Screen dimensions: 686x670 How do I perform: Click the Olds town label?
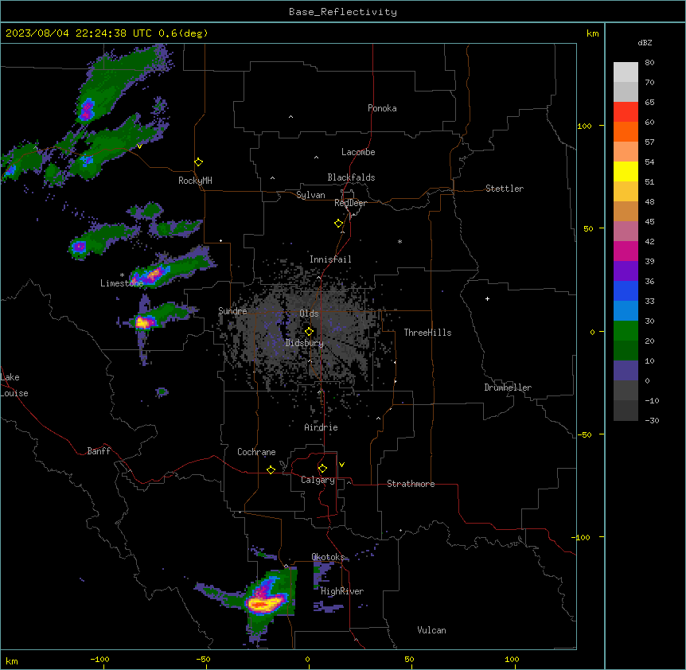[309, 314]
